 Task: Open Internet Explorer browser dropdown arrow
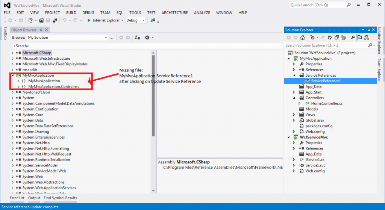click(x=122, y=20)
